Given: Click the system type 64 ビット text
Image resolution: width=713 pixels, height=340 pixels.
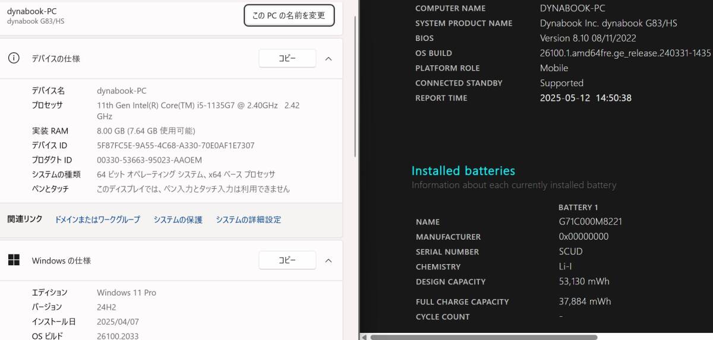Looking at the screenshot, I should 186,174.
